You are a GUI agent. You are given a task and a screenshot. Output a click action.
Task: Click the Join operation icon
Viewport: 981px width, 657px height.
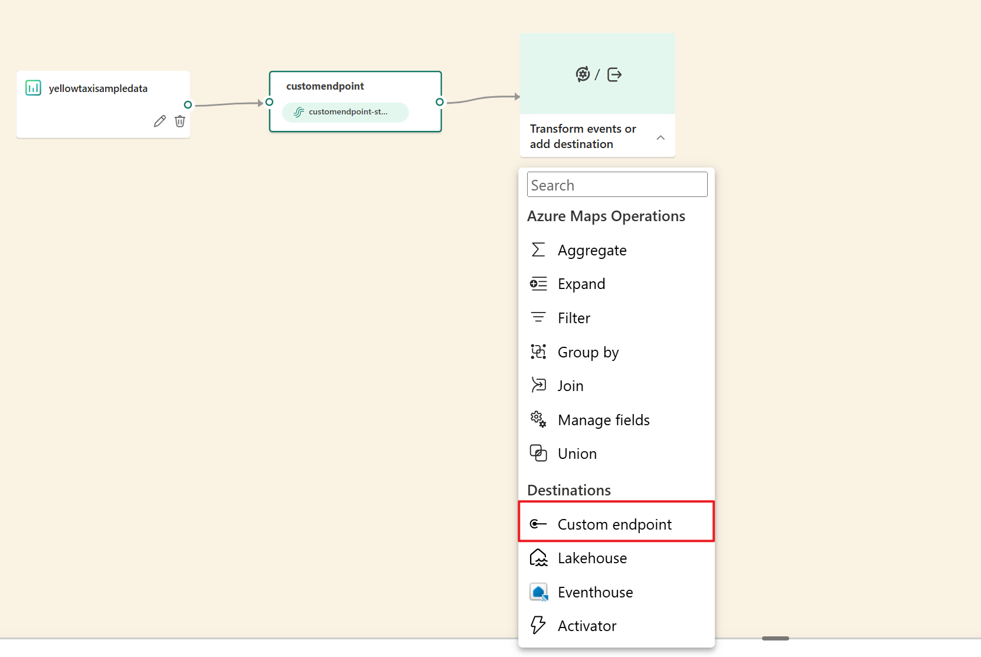(538, 386)
